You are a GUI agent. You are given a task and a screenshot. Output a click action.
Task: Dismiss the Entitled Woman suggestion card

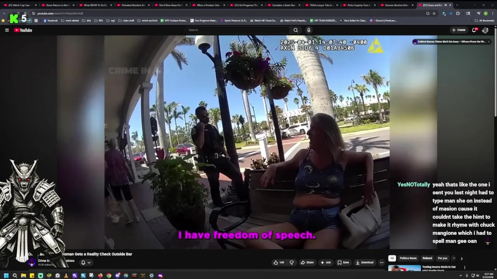click(x=489, y=41)
